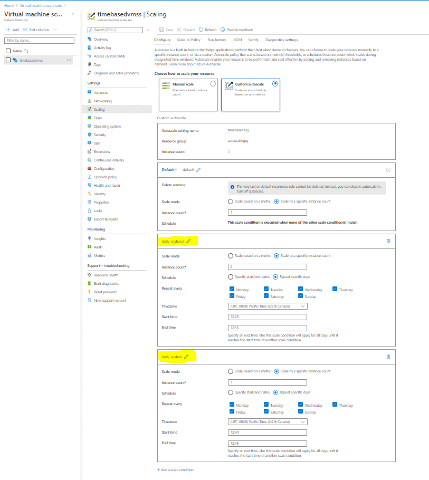Edit the daily scaleout name with pencil icon
Screen dimensions: 429x480
pyautogui.click(x=188, y=241)
